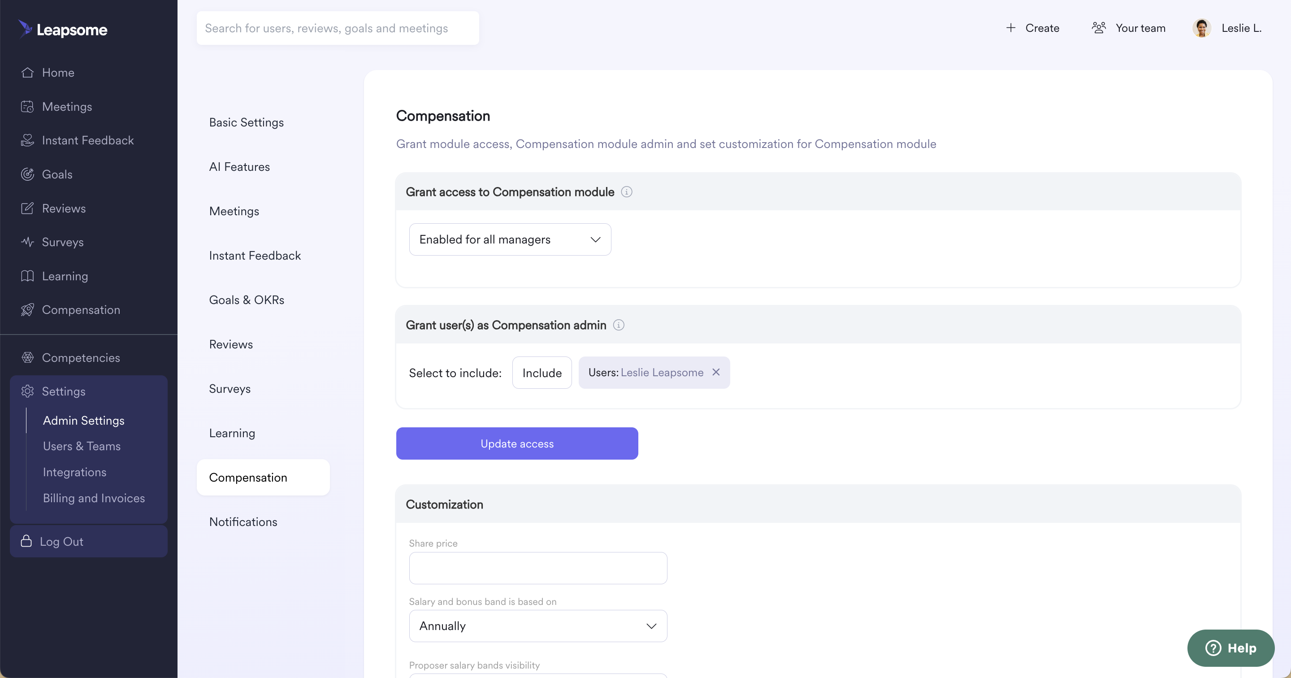
Task: Click the Leslie L. account name
Action: tap(1241, 28)
